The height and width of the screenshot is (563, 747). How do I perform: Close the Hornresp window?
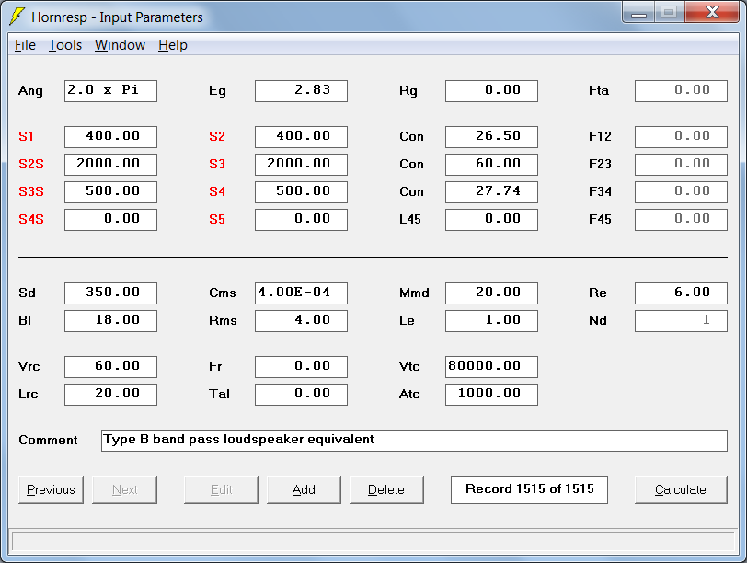coord(712,12)
